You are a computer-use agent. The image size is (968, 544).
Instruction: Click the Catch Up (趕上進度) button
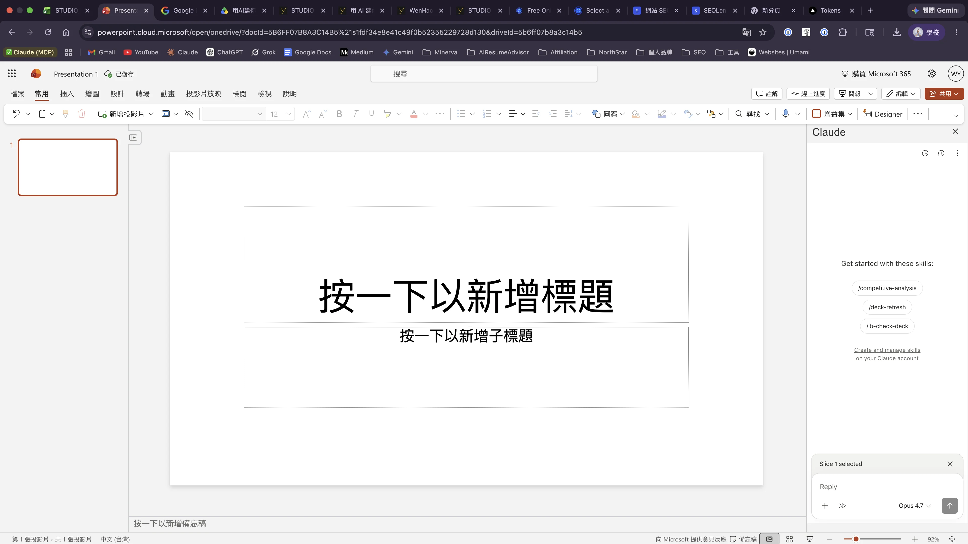[808, 93]
